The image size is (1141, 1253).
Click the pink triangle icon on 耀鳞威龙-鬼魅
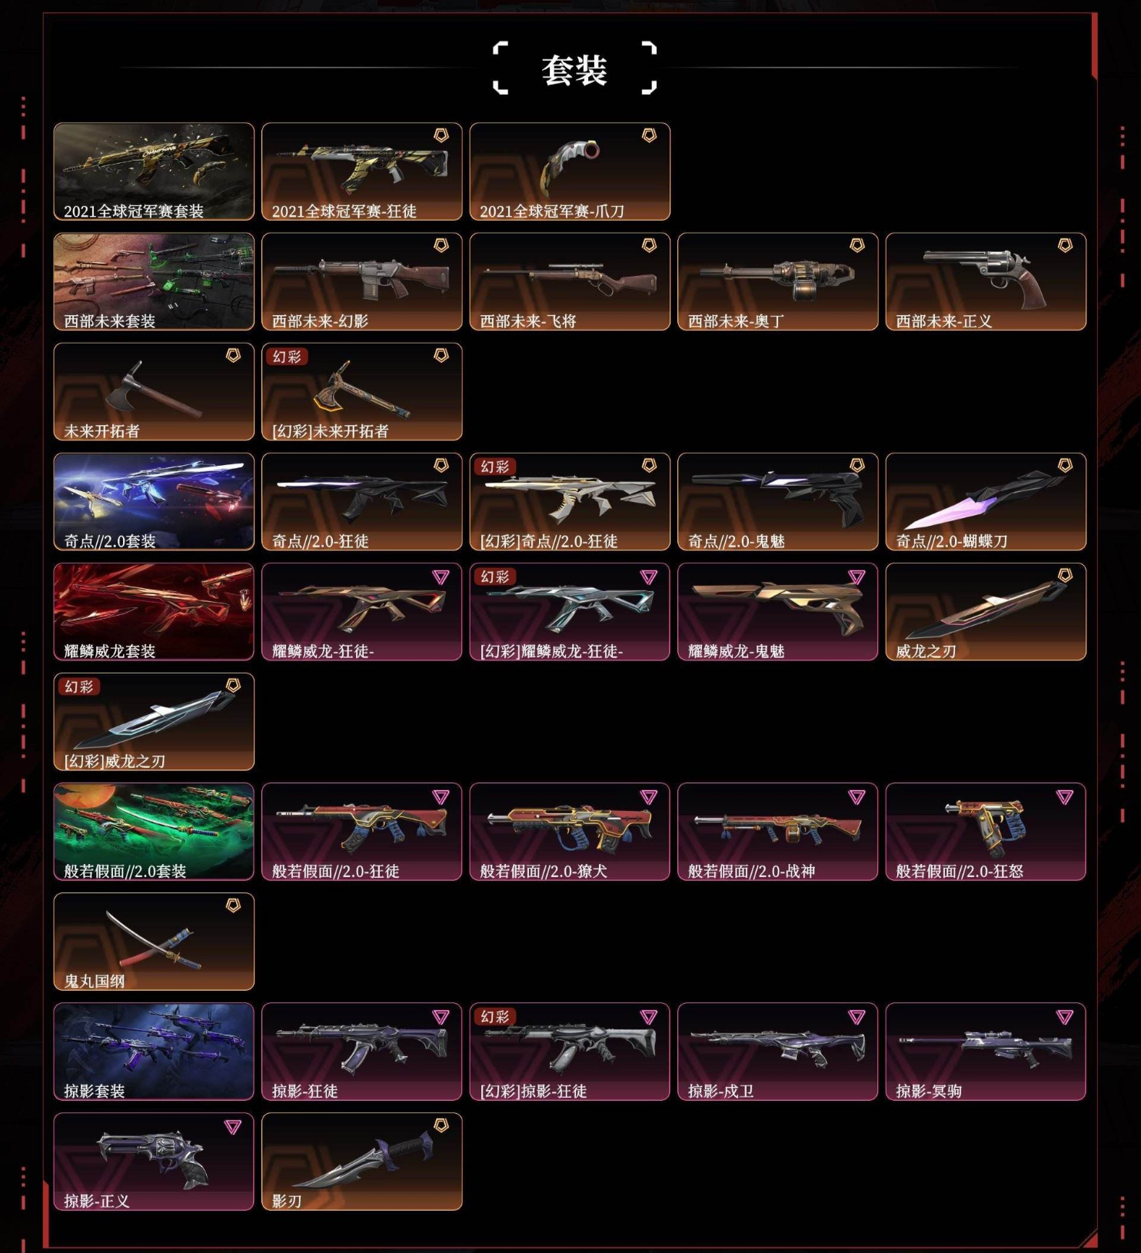[857, 577]
